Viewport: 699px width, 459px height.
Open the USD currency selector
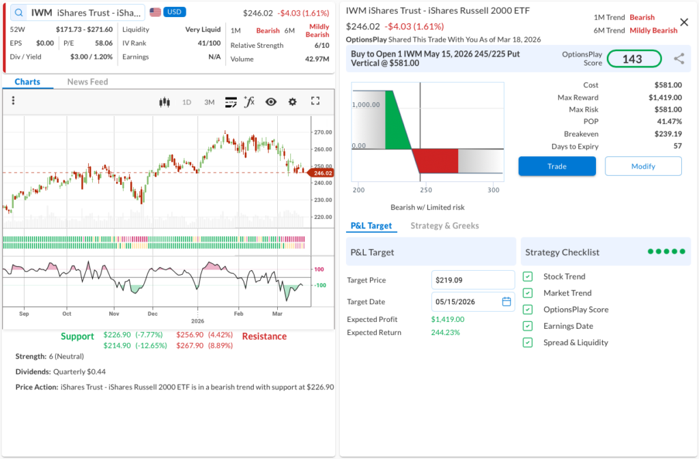point(174,12)
